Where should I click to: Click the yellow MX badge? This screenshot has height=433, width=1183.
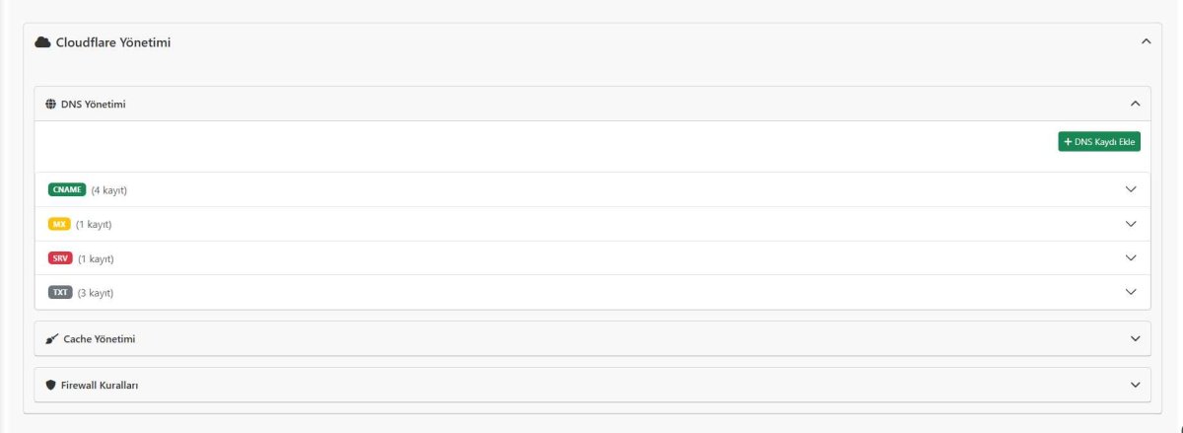pyautogui.click(x=59, y=224)
